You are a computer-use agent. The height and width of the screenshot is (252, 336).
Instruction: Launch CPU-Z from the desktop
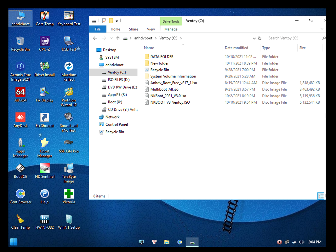tap(45, 44)
